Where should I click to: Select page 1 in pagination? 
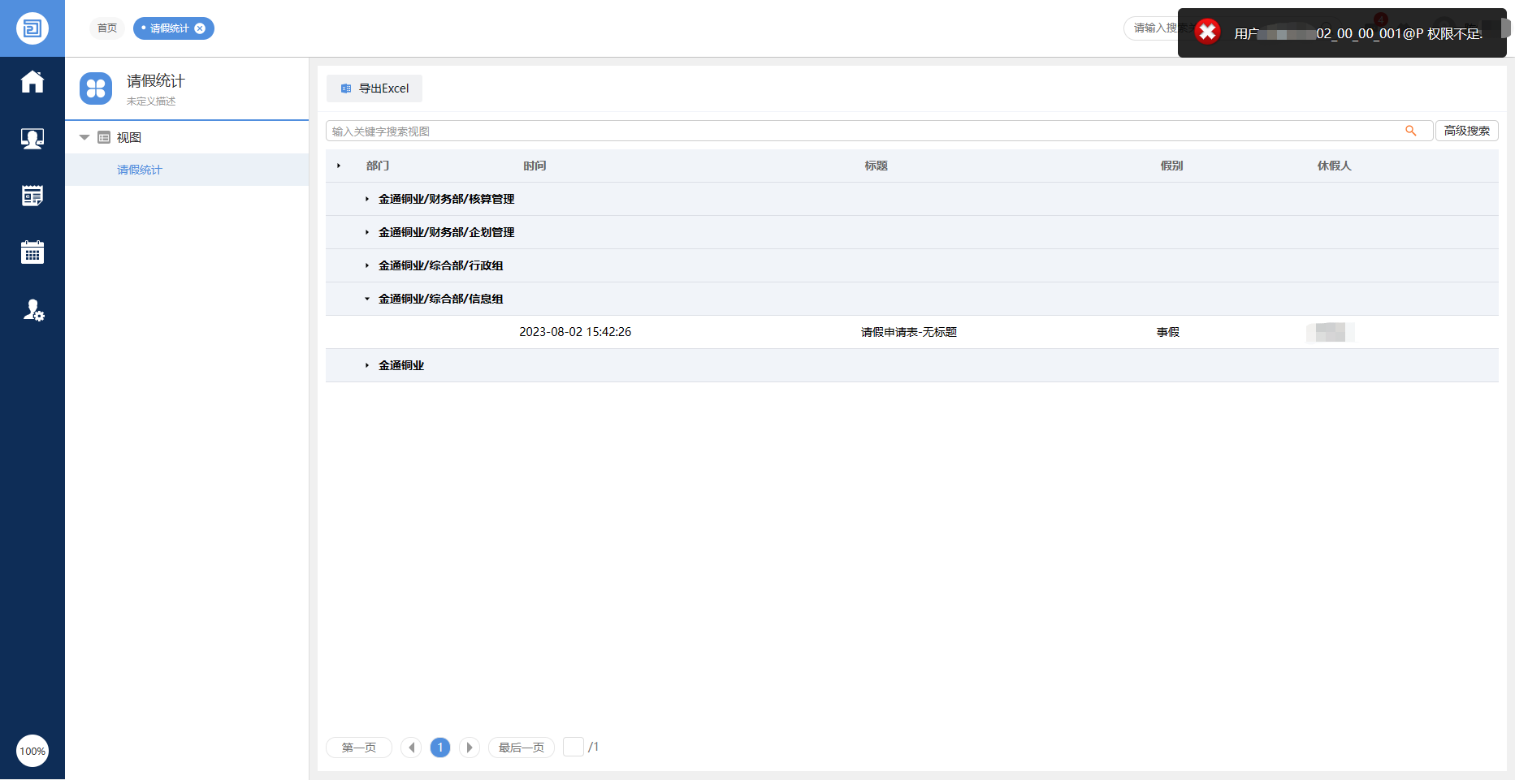[x=440, y=748]
